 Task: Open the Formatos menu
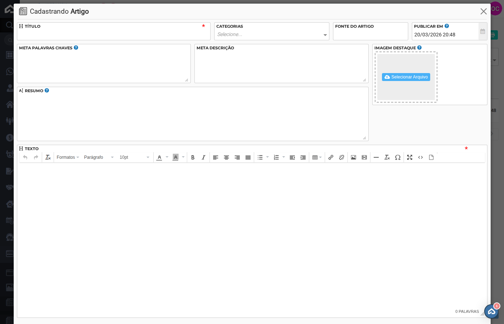coord(68,157)
